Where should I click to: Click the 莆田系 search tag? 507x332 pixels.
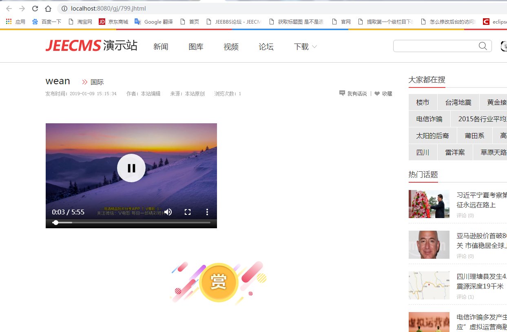point(475,135)
